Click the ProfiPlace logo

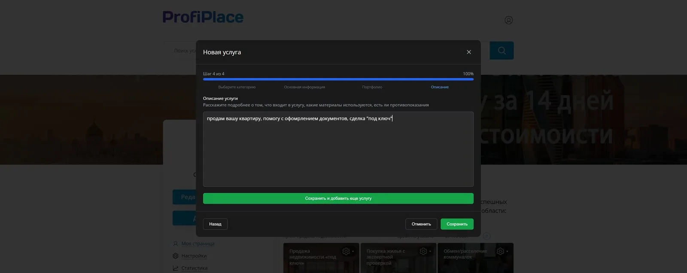(203, 17)
